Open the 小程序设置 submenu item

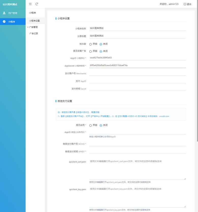(34, 21)
